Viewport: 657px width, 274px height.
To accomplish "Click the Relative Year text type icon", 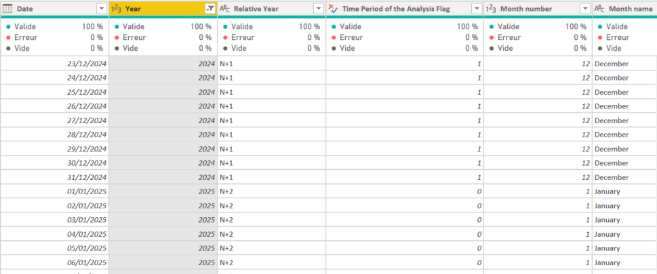I will [224, 8].
